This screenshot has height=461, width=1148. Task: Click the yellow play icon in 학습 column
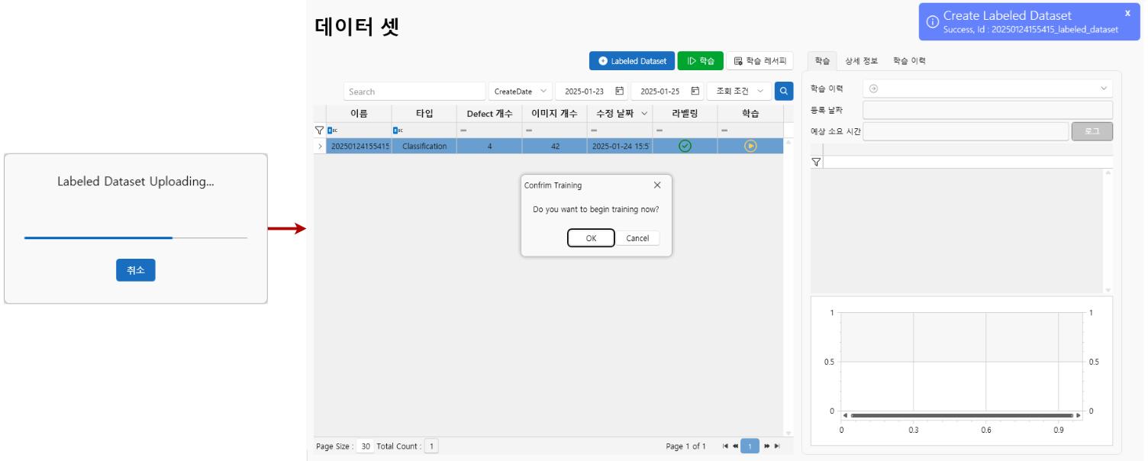(x=750, y=146)
